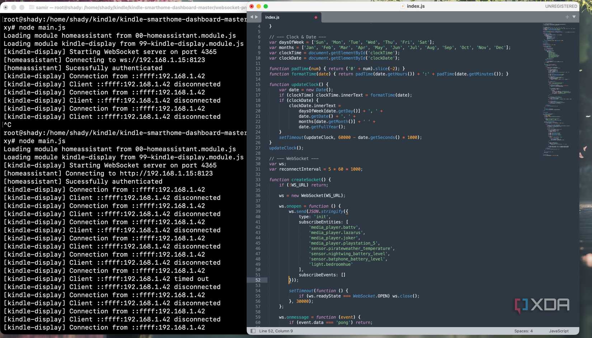Viewport: 592px width, 338px height.
Task: Close index.js tab via unsaved dot
Action: tap(316, 17)
